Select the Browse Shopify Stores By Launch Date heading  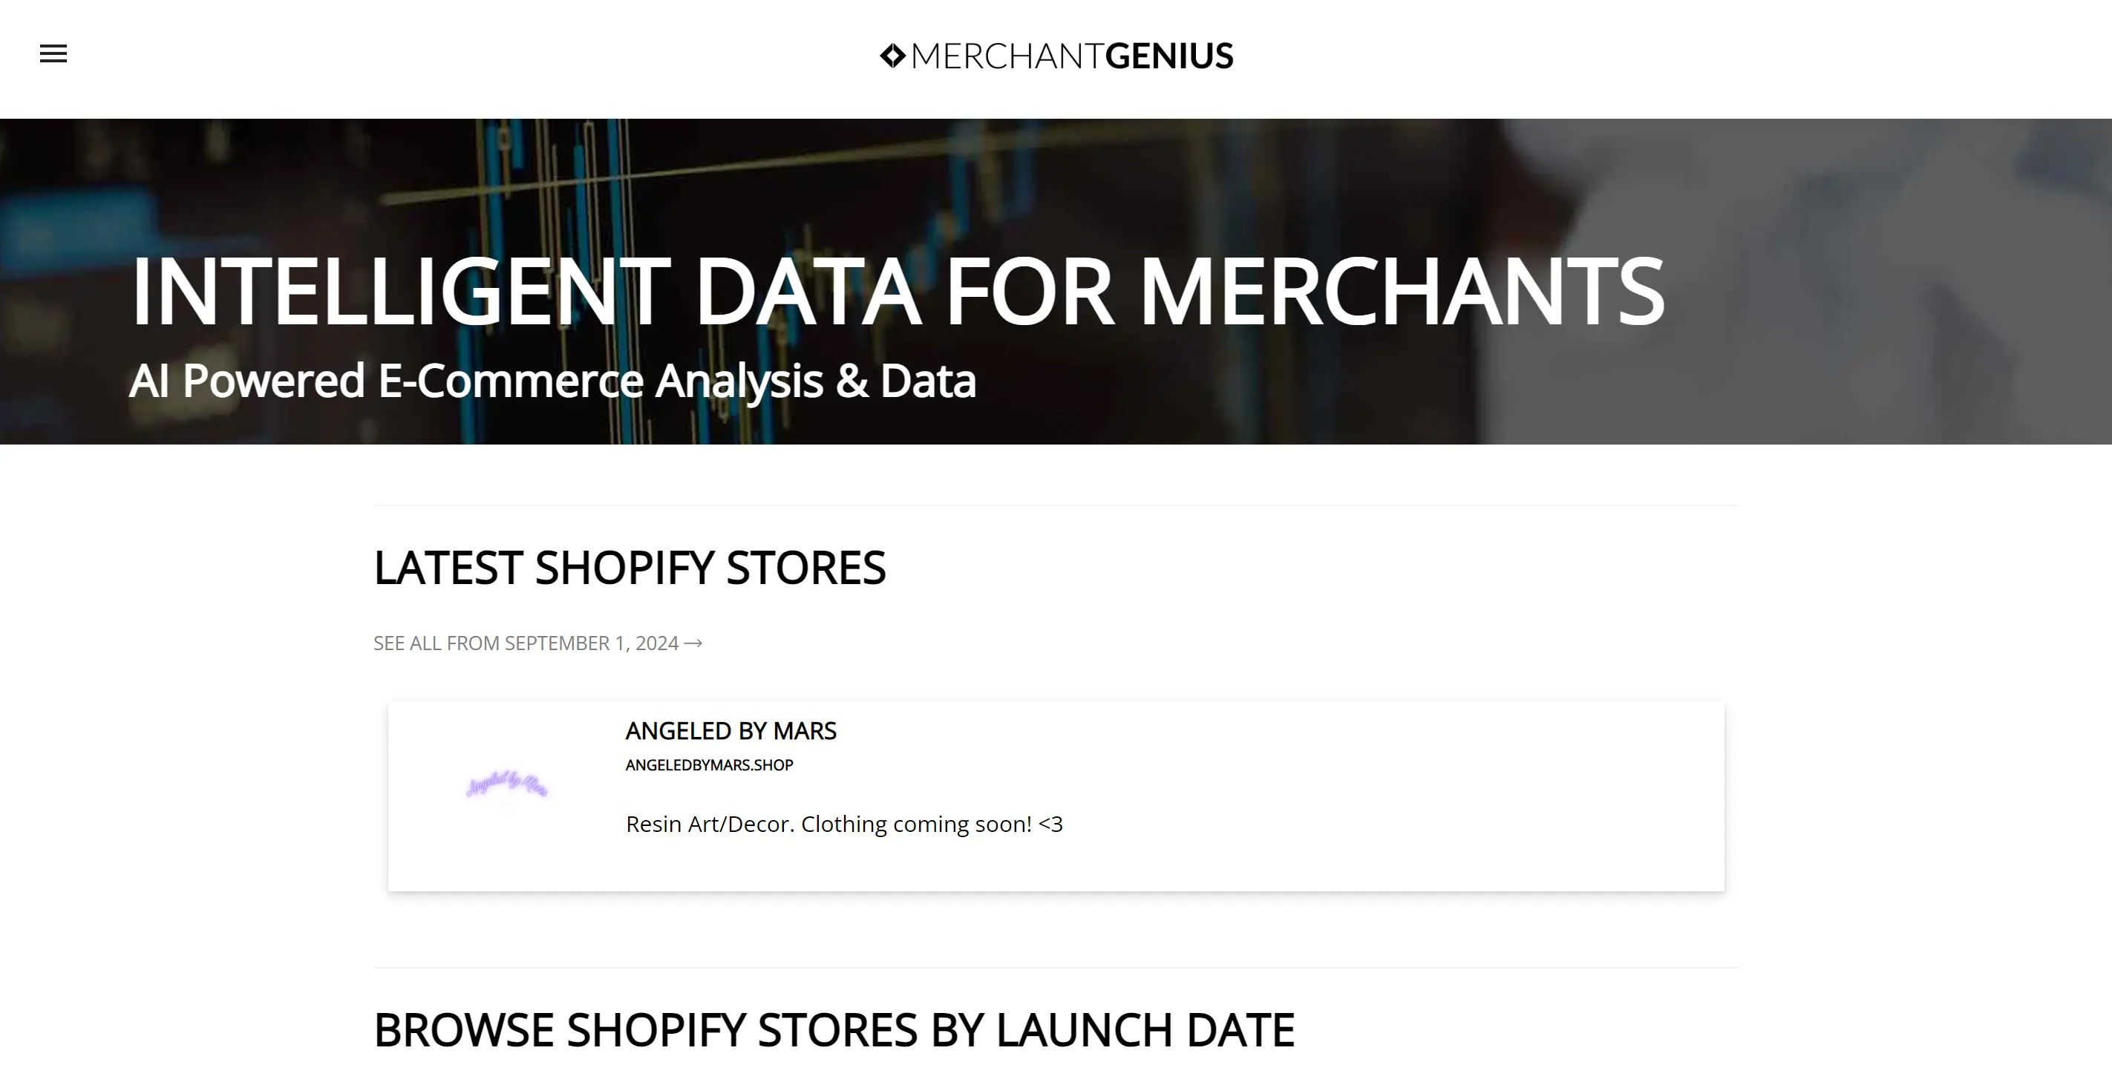point(834,1030)
